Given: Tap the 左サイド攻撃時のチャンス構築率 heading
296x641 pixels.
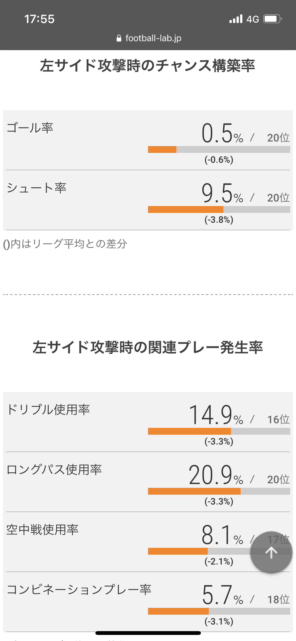Looking at the screenshot, I should click(x=147, y=66).
